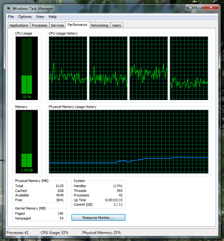Click the Task Manager title bar icon

point(9,8)
